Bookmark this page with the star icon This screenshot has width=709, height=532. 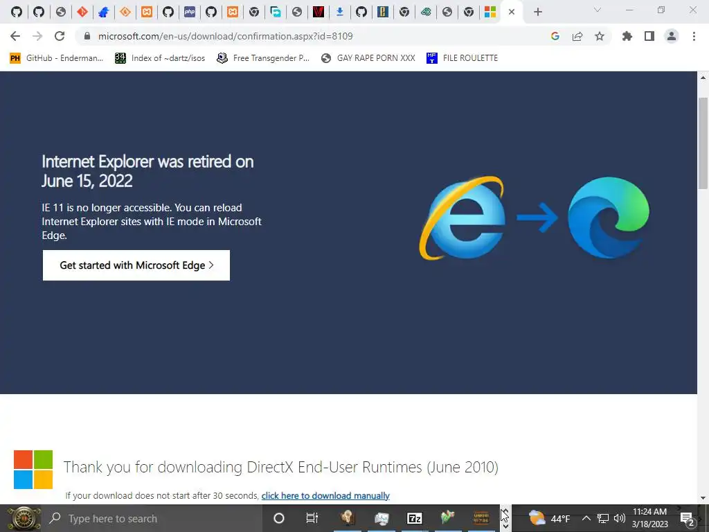click(x=600, y=36)
